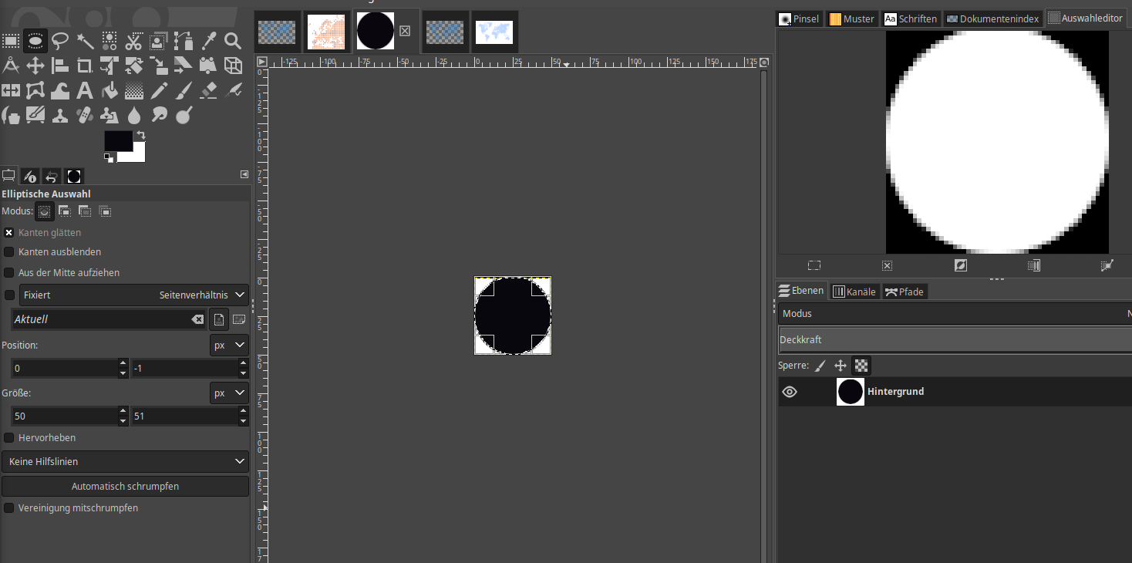Select the Crop tool
The height and width of the screenshot is (563, 1132).
coord(85,66)
